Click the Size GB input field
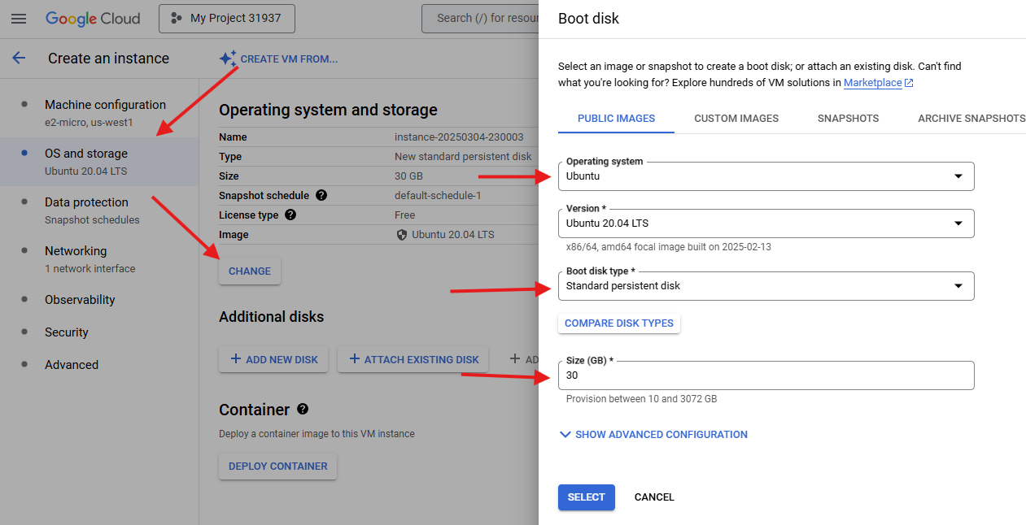The height and width of the screenshot is (525, 1026). pos(766,375)
